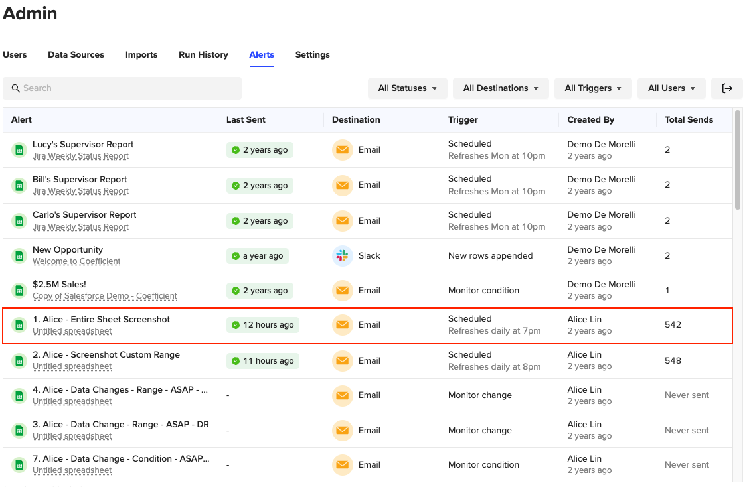
Task: Open Copy of Salesforce Demo - Coefficient link
Action: [x=104, y=296]
